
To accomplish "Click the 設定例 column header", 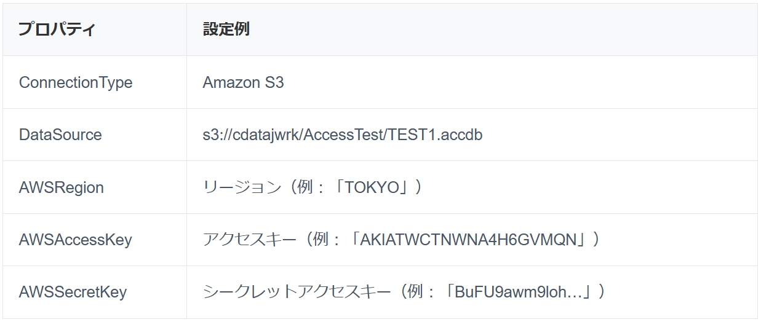I will point(226,29).
